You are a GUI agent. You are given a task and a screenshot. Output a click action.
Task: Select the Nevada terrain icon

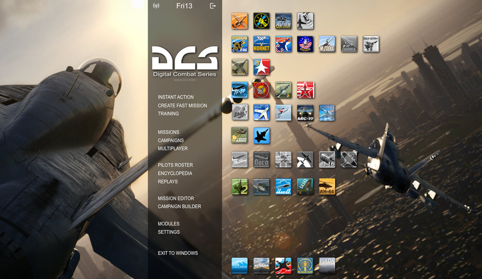pos(261,265)
